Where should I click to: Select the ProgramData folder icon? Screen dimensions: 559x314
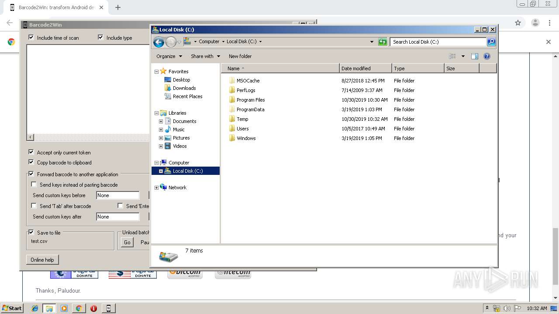pos(232,109)
